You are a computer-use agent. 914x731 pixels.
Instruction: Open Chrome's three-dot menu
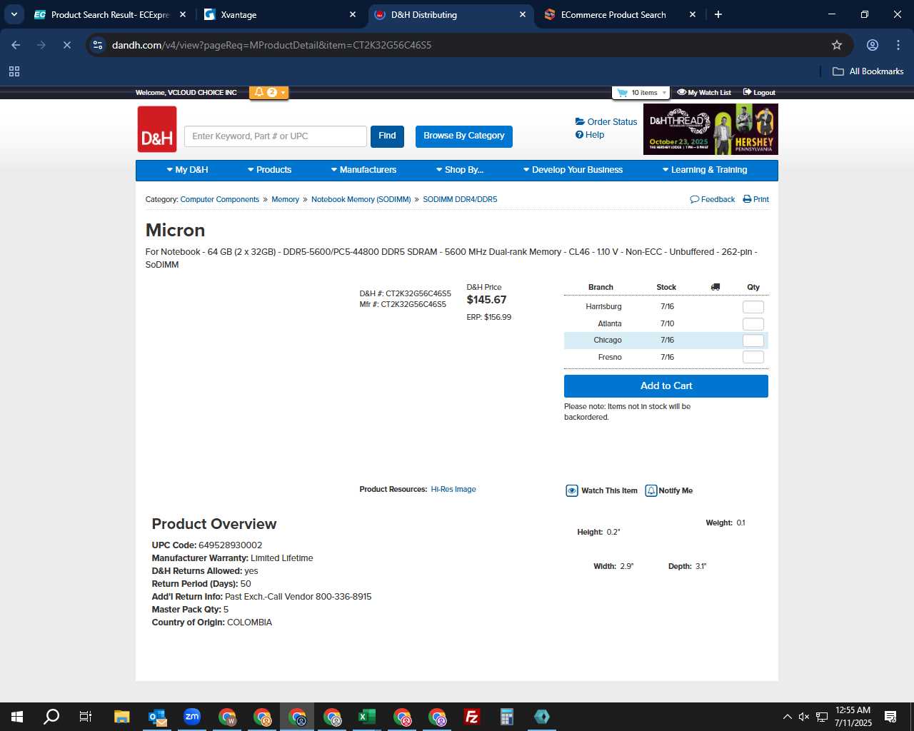898,45
